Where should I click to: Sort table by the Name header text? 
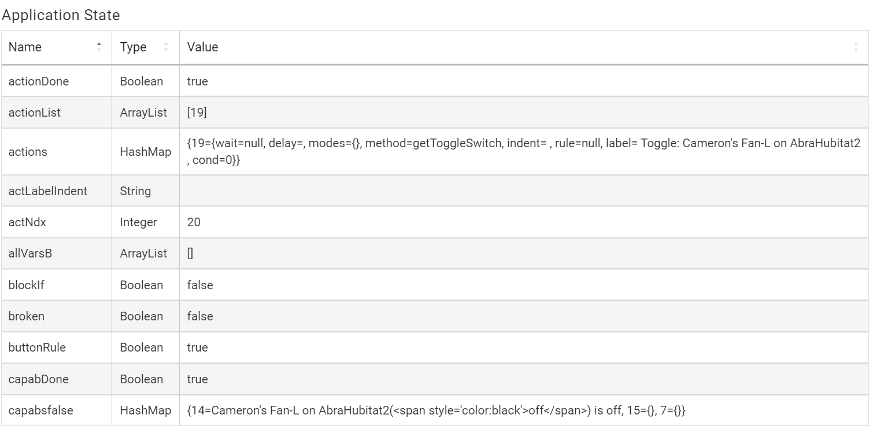pyautogui.click(x=25, y=47)
